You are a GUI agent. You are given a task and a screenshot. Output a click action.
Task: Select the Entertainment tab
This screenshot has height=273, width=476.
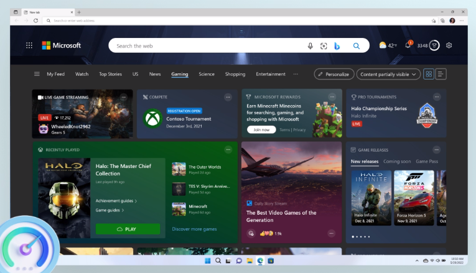click(271, 74)
